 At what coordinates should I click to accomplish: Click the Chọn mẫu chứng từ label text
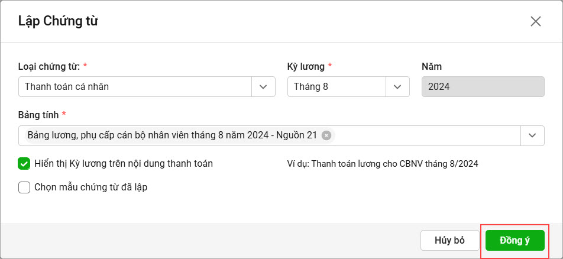point(91,187)
